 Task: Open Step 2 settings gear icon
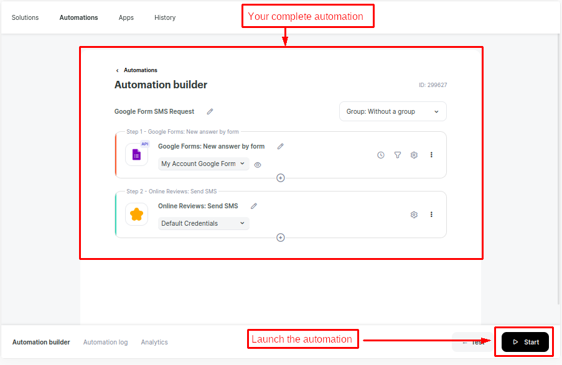click(414, 215)
